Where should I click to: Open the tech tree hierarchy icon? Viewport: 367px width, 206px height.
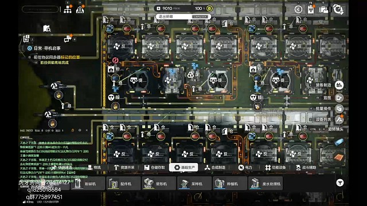coord(68,9)
